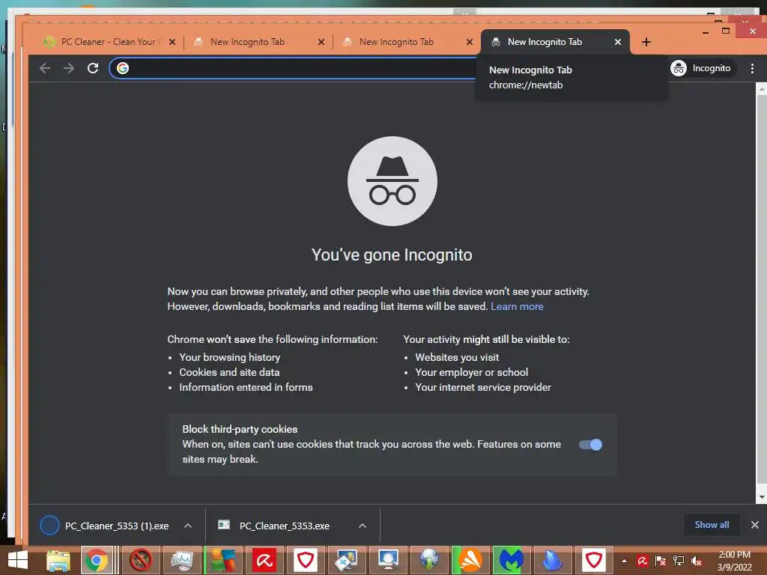Go back using the back arrow
This screenshot has height=575, width=767.
click(x=44, y=68)
